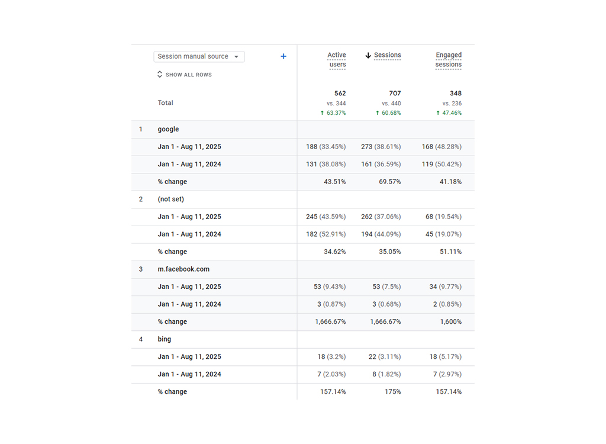Select the Engaged sessions column header

(x=449, y=59)
